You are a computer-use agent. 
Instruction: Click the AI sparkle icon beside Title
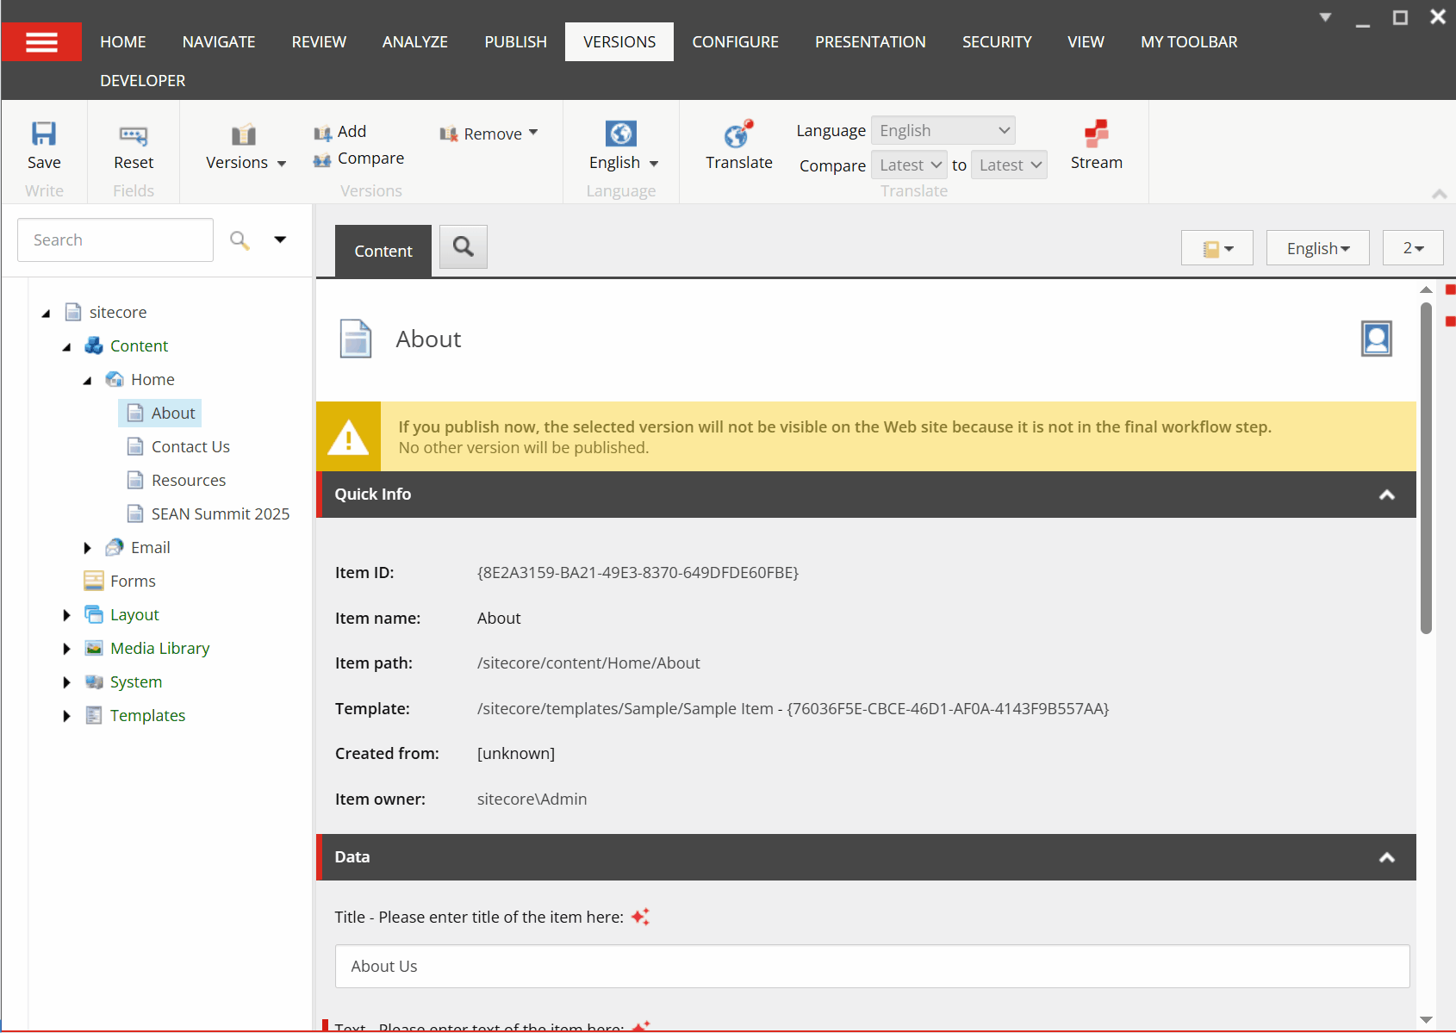(640, 917)
